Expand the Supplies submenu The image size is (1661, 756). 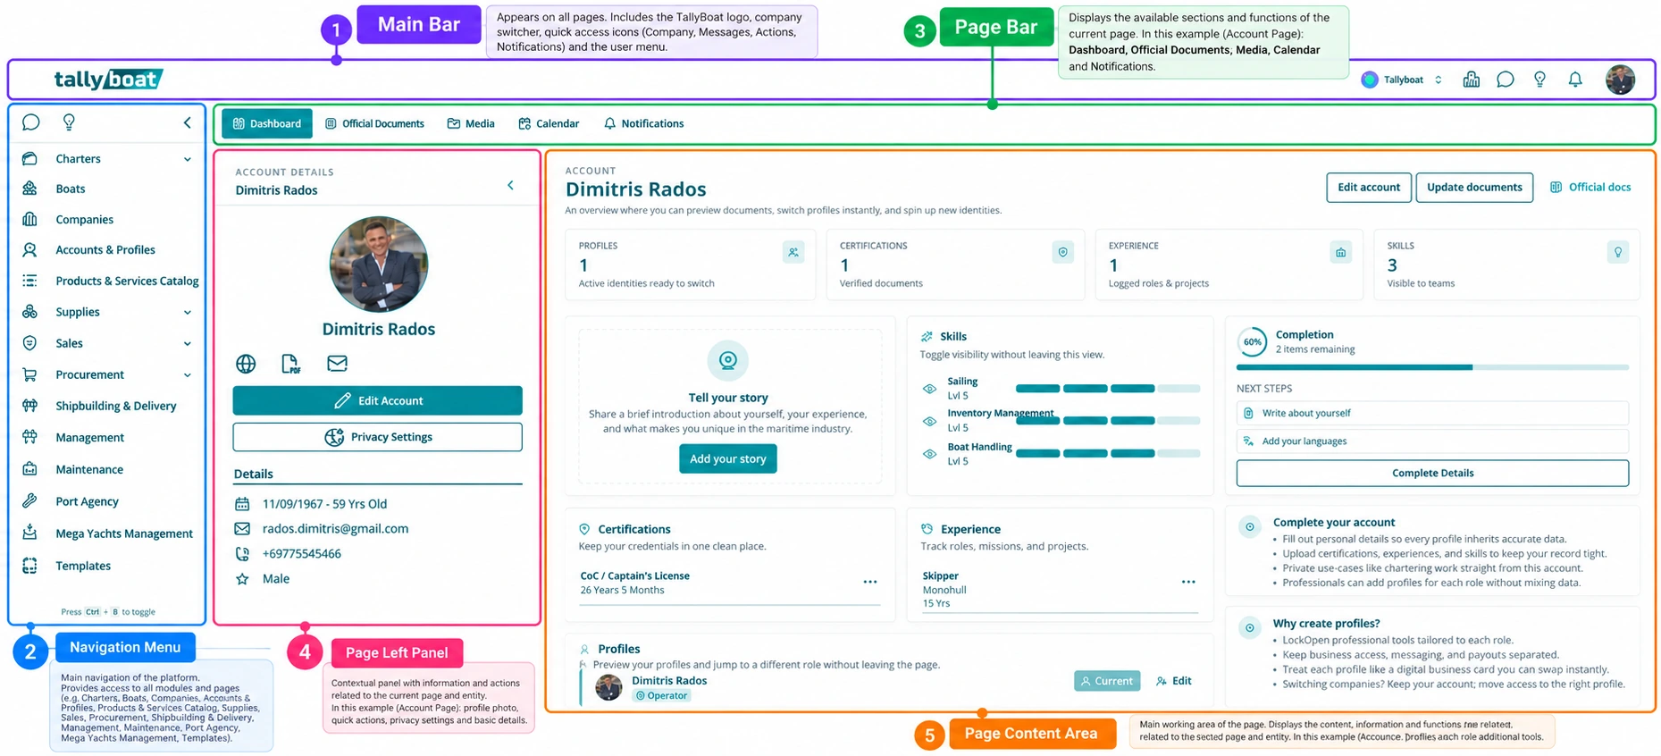click(188, 312)
